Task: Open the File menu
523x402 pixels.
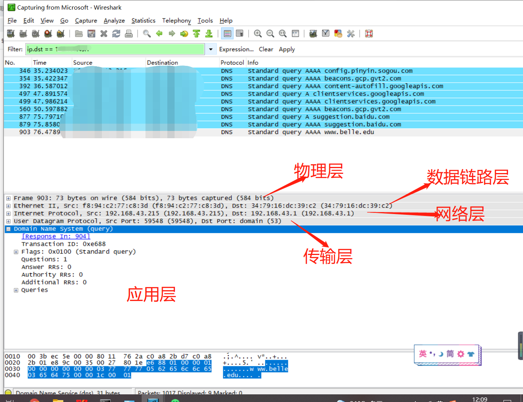Action: (x=12, y=21)
